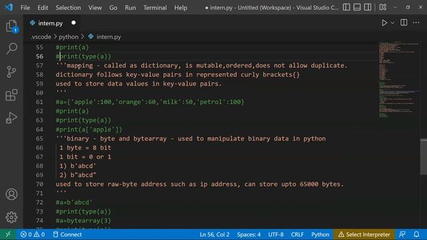Viewport: 427px width, 240px height.
Task: Open Ln 56, Col 2 go-to-line indicator
Action: coord(214,234)
